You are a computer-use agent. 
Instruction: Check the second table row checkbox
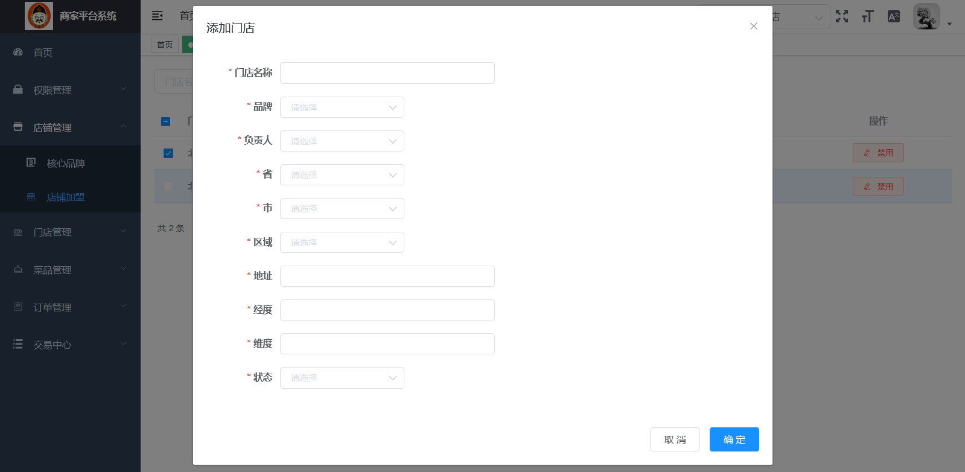[168, 187]
